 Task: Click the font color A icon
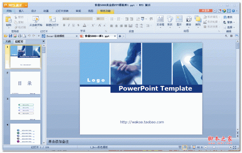click(84, 25)
